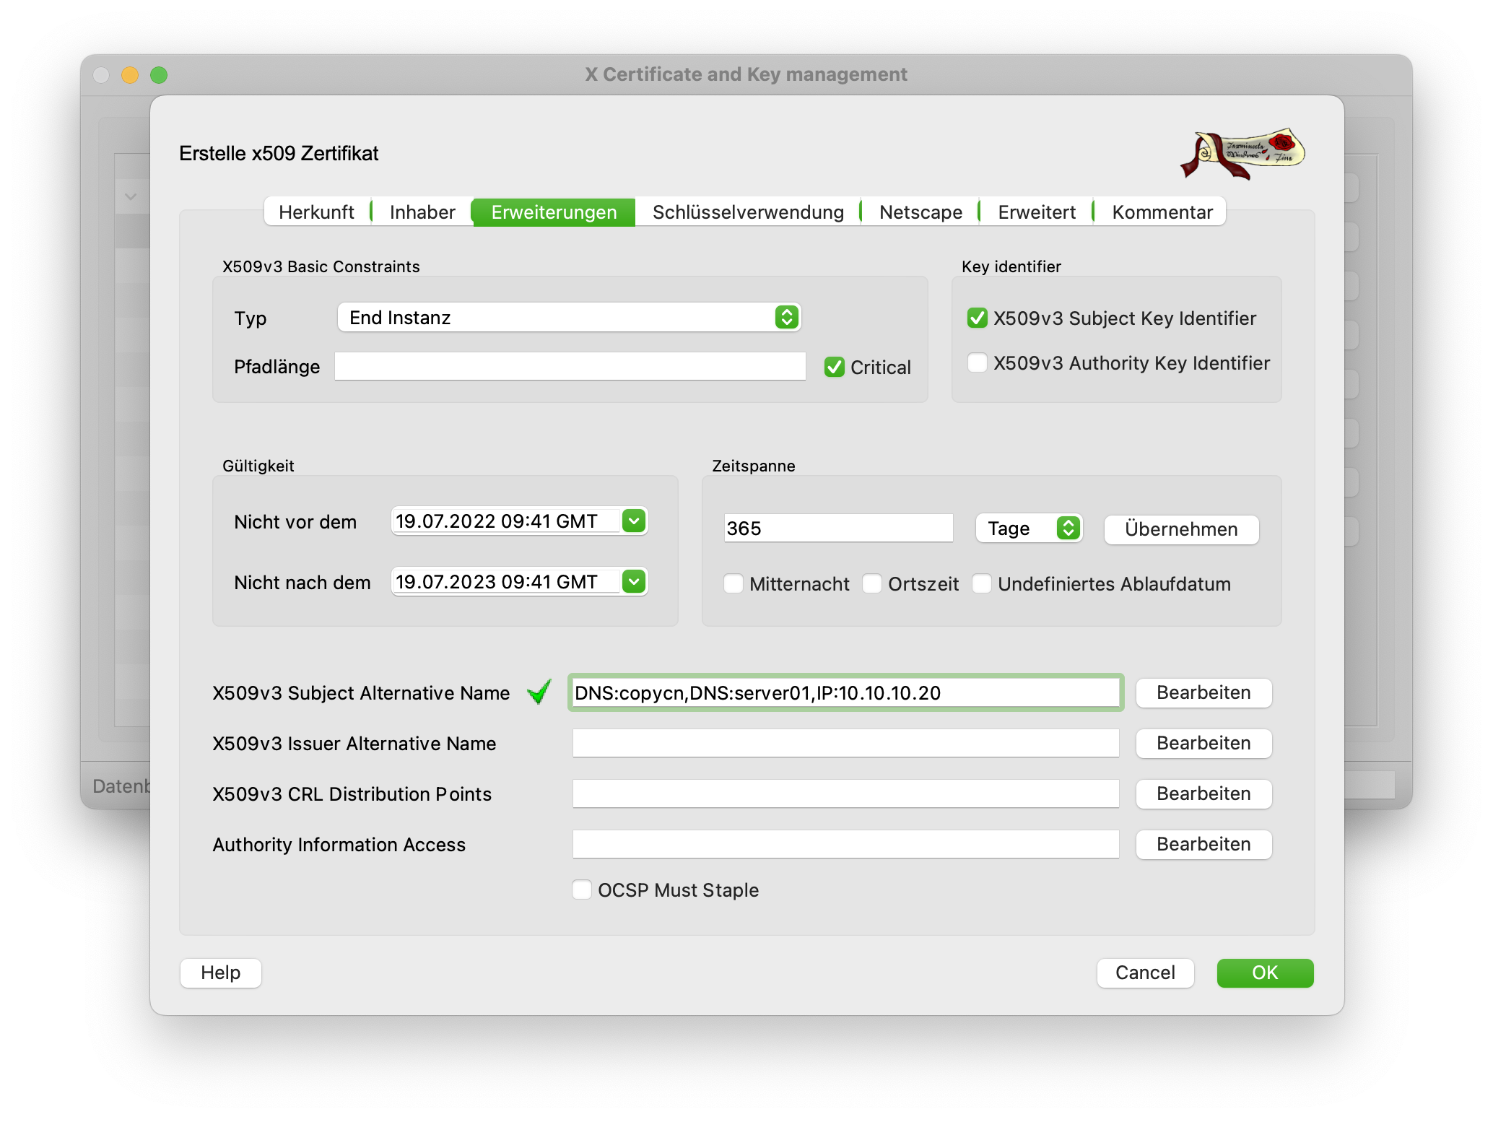
Task: Switch to the Netscape tab
Action: click(920, 212)
